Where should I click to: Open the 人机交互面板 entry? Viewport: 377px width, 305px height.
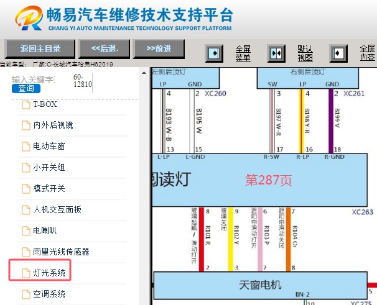(57, 210)
